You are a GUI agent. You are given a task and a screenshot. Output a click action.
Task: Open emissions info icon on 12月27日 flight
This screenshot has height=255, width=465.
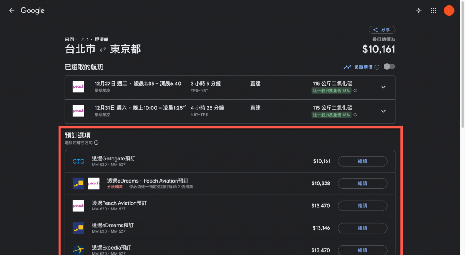click(x=355, y=91)
